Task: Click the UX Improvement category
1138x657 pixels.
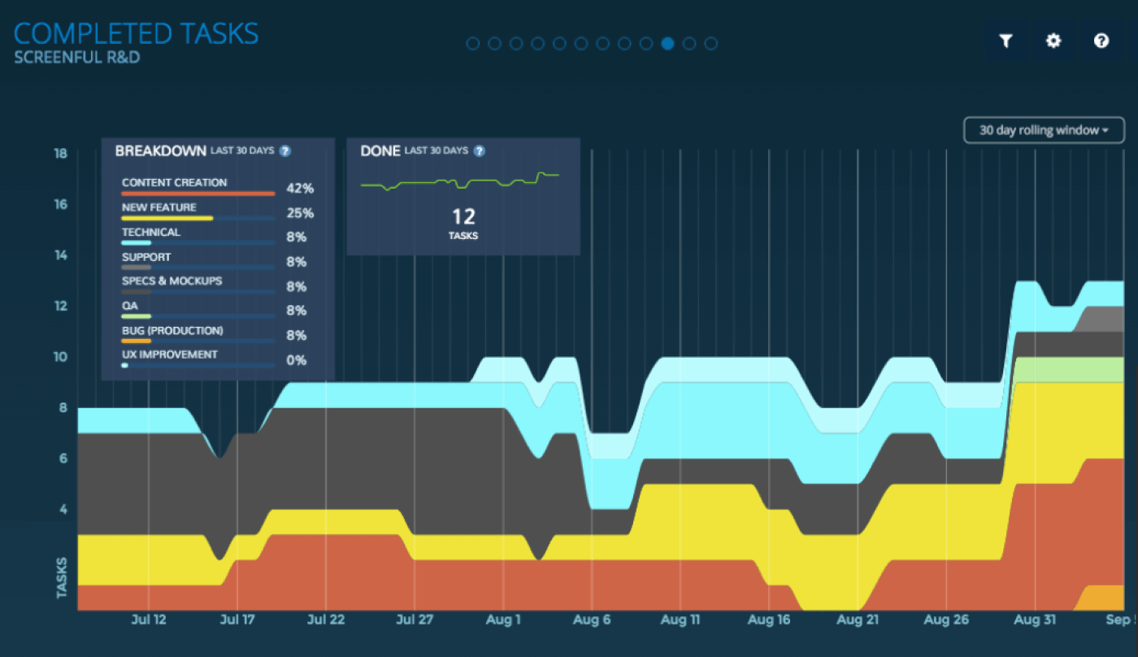Action: pyautogui.click(x=170, y=355)
